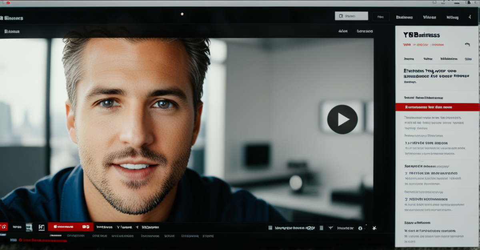Open the Videos item in top navigation
This screenshot has height=250, width=480.
[429, 17]
